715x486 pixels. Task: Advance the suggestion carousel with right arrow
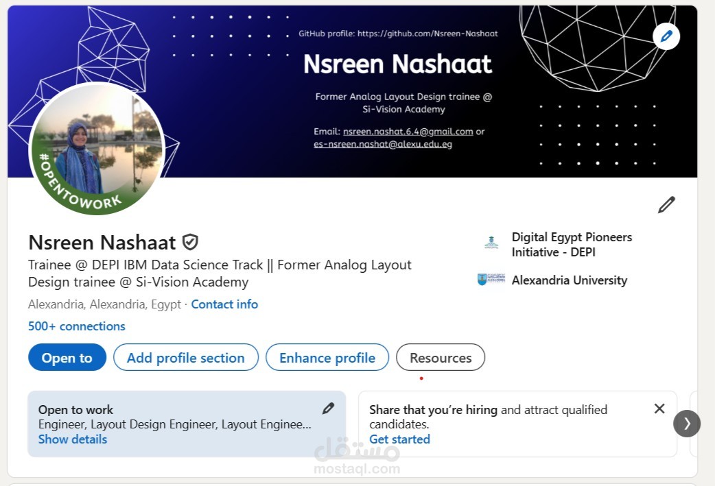point(687,424)
